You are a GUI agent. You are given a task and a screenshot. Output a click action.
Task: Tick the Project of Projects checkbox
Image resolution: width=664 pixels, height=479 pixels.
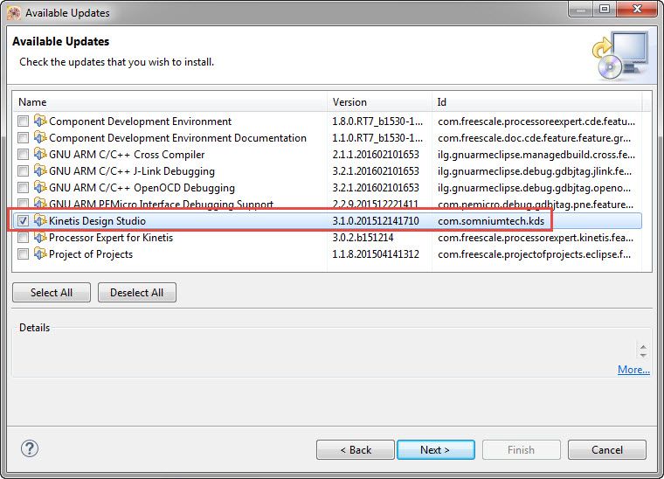coord(23,254)
